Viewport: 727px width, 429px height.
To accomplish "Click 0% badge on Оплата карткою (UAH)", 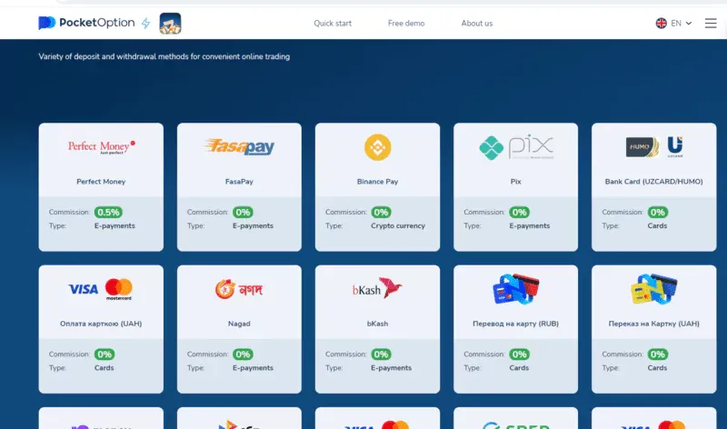I will (x=105, y=354).
